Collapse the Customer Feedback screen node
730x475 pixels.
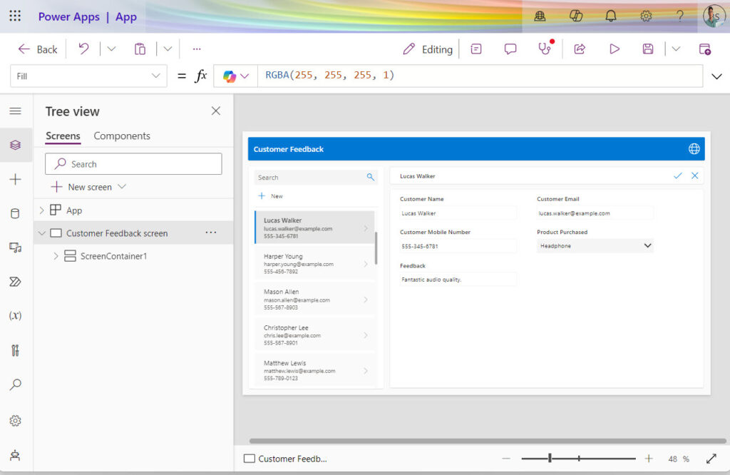pos(41,233)
